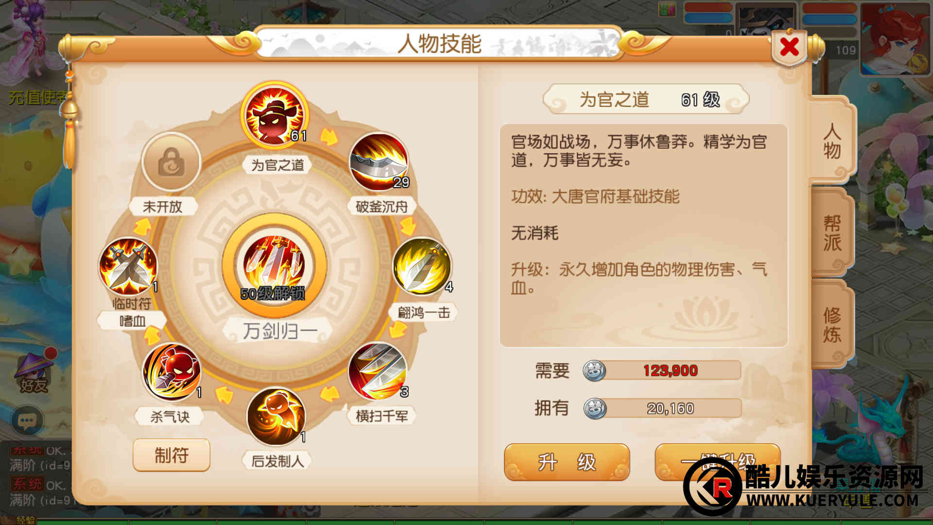The width and height of the screenshot is (933, 525).
Task: Select the 后发制人 skill icon
Action: (x=276, y=417)
